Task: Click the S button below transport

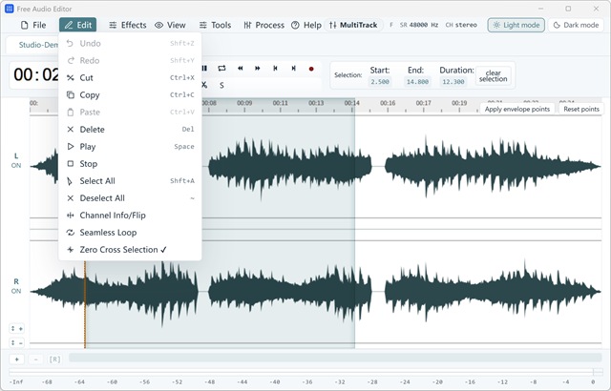Action: tap(221, 85)
